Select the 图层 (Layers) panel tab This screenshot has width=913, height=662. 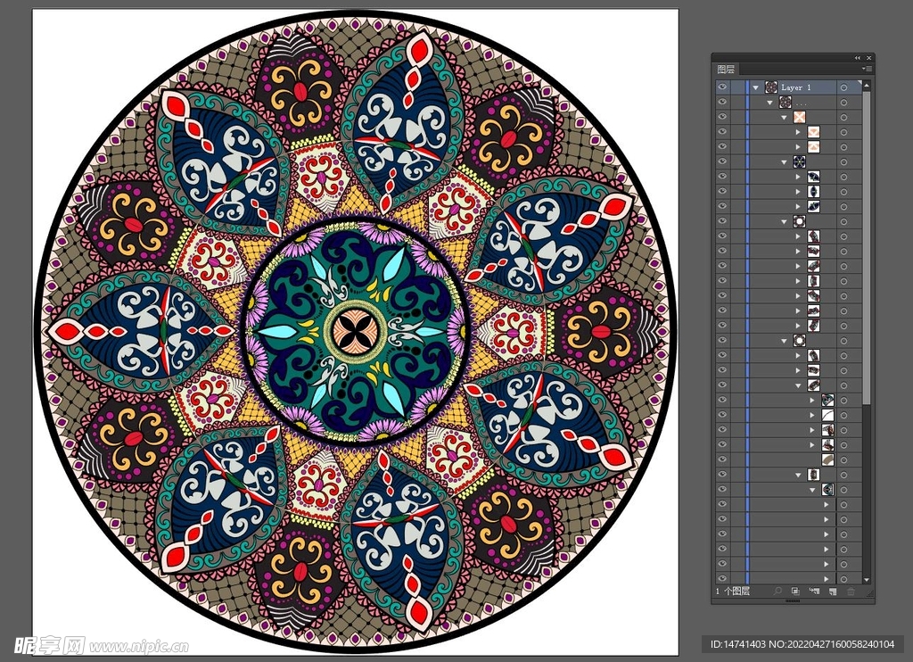click(x=727, y=69)
